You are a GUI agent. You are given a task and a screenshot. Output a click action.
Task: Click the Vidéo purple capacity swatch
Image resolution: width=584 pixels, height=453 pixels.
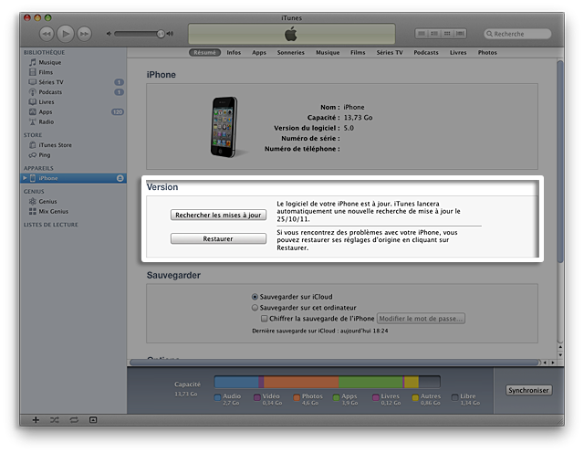[x=257, y=397]
